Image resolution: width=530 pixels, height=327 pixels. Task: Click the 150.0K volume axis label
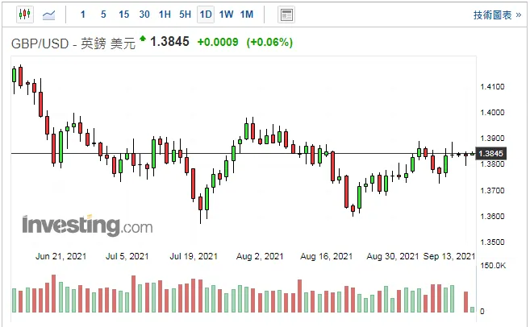493,266
